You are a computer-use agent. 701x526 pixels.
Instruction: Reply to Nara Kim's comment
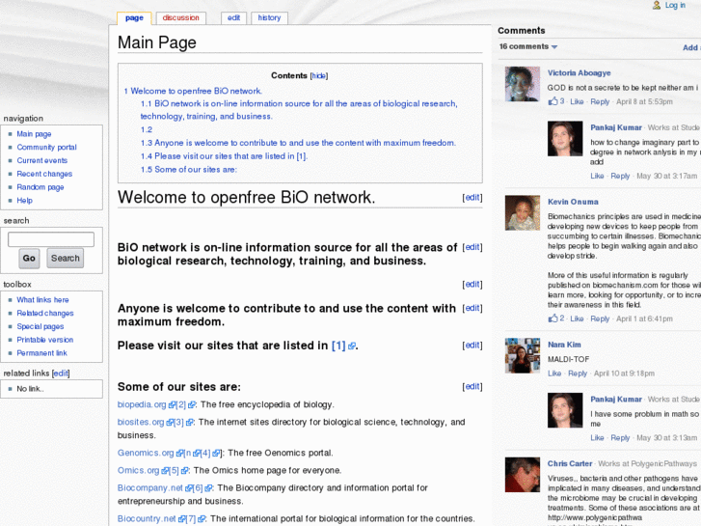[578, 374]
